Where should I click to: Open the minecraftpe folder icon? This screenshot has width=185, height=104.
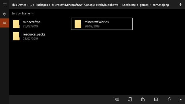click(x=16, y=24)
